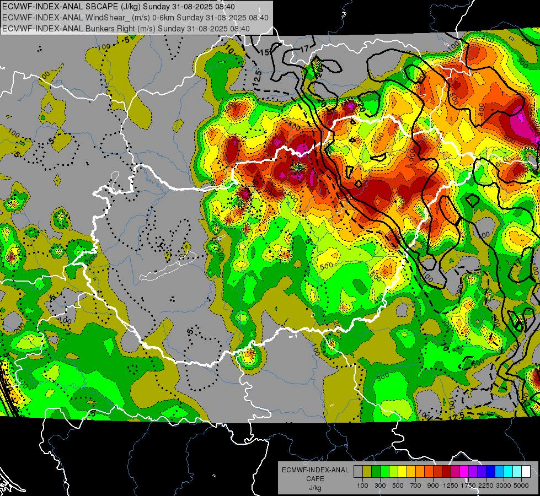Click the 100 tick label in the legend
This screenshot has width=540, height=496.
click(x=362, y=486)
